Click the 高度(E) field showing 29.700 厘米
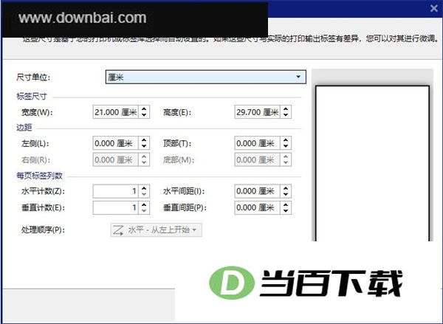 [x=258, y=112]
